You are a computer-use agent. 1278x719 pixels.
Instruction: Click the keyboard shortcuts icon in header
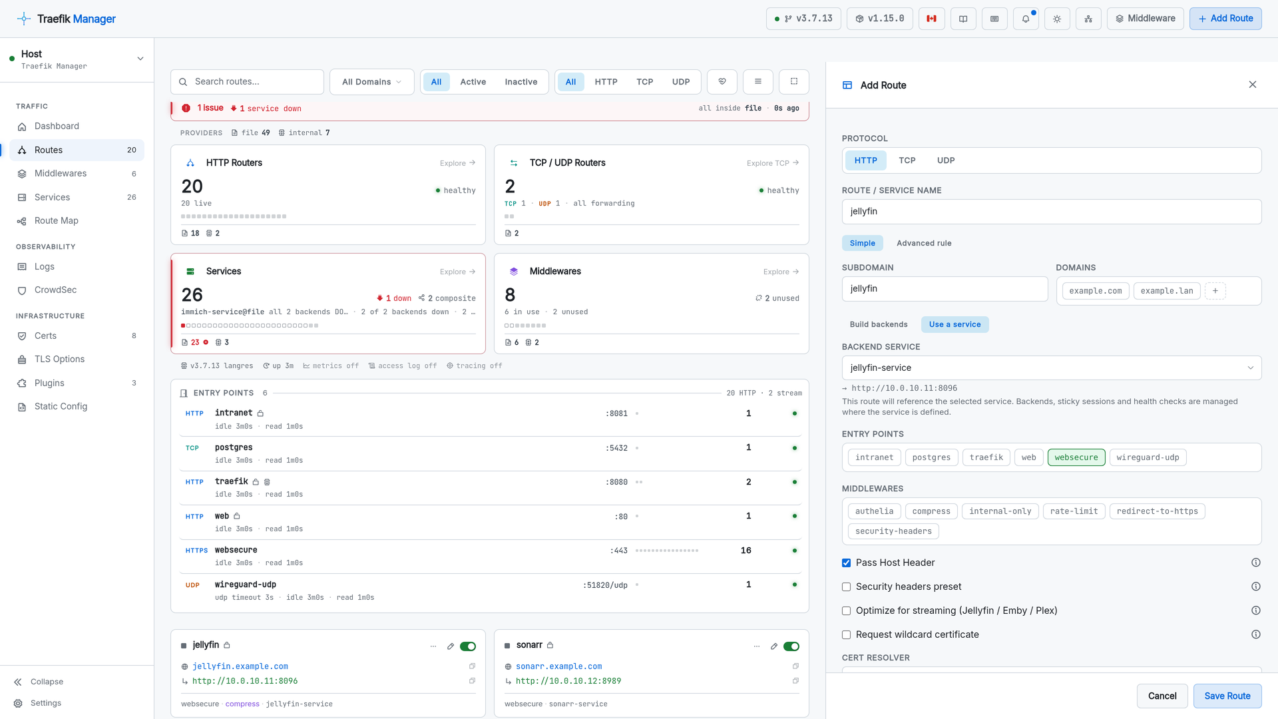(x=994, y=19)
